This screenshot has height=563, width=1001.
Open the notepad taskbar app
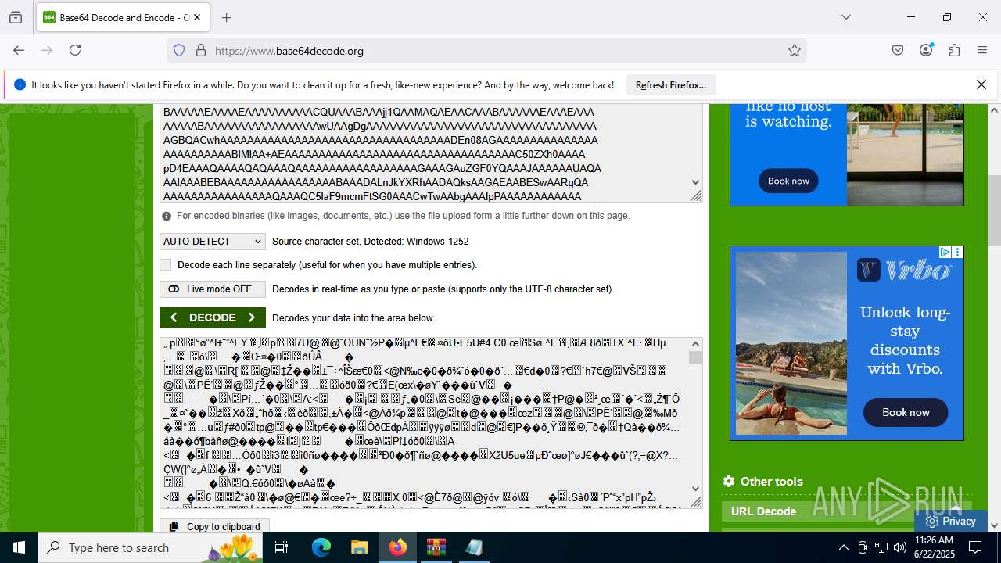point(474,547)
